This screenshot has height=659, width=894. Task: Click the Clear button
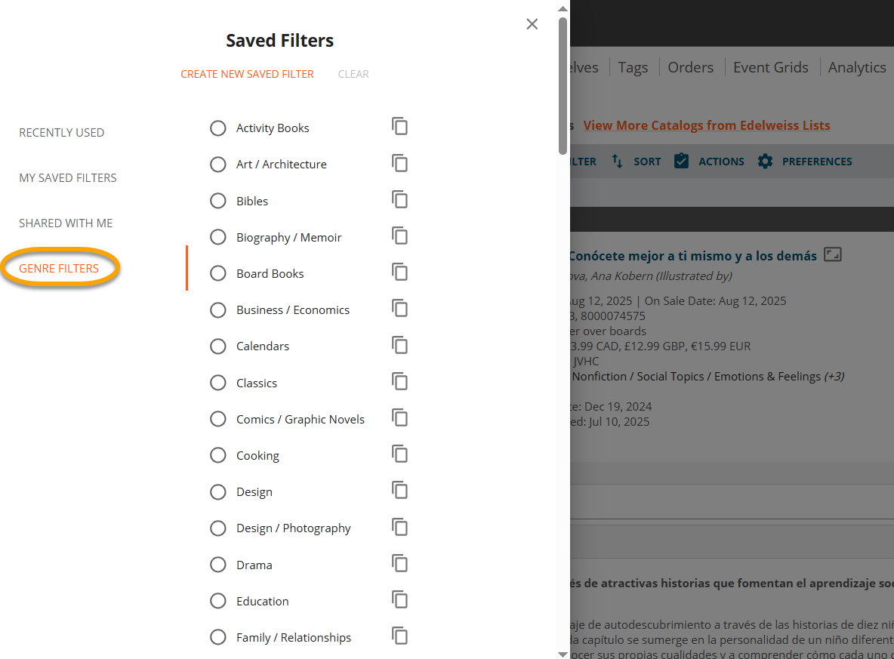[x=353, y=74]
